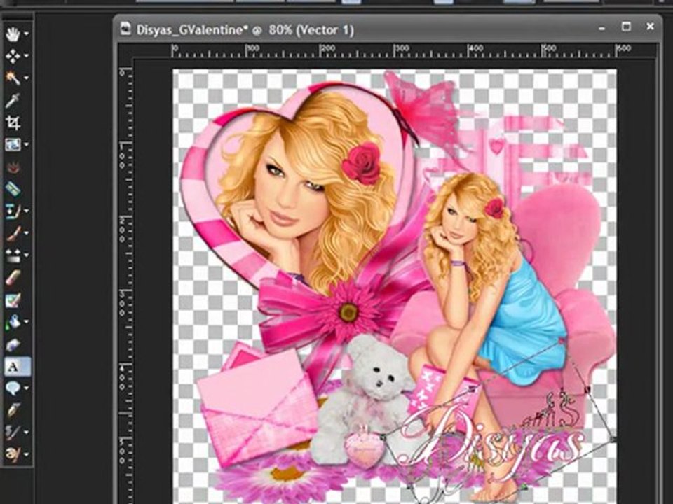The image size is (673, 504).
Task: Open the Lighten/Darken flyout arrow
Action: tap(27, 255)
